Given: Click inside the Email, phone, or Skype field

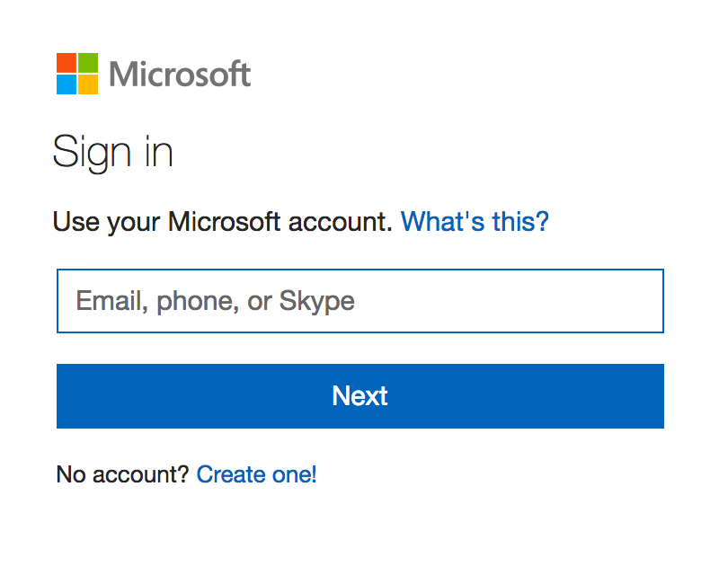Looking at the screenshot, I should (359, 301).
